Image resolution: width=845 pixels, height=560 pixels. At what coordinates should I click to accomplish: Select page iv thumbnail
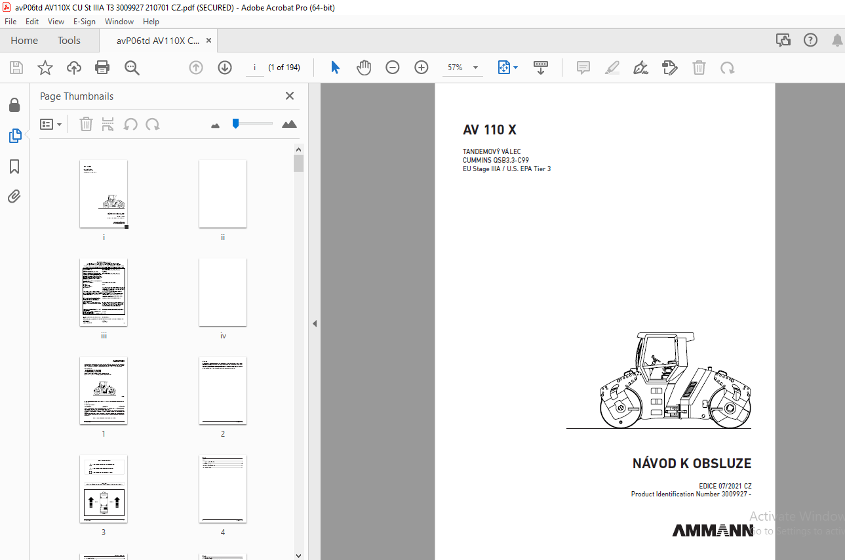point(223,292)
